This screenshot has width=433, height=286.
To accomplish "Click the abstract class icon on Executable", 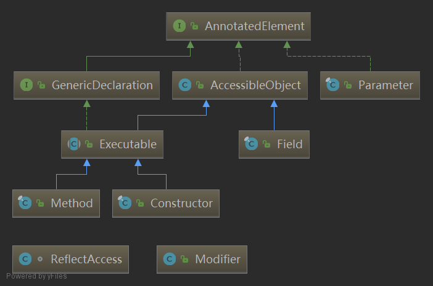I will point(74,145).
